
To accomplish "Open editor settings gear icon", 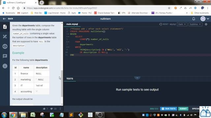I will [206, 24].
